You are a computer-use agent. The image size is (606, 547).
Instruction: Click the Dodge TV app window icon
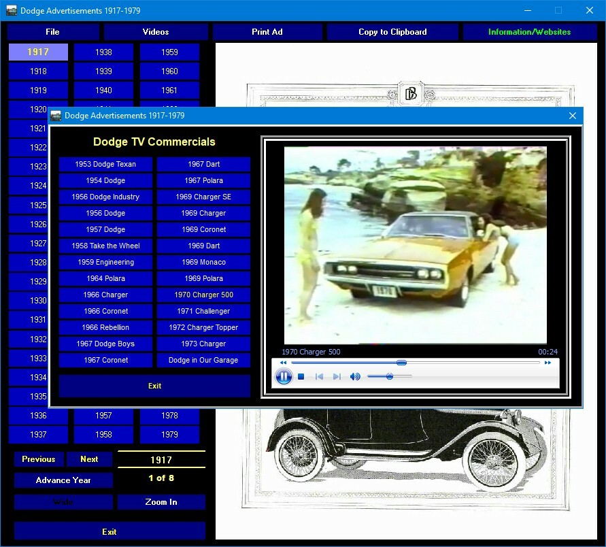[x=55, y=116]
